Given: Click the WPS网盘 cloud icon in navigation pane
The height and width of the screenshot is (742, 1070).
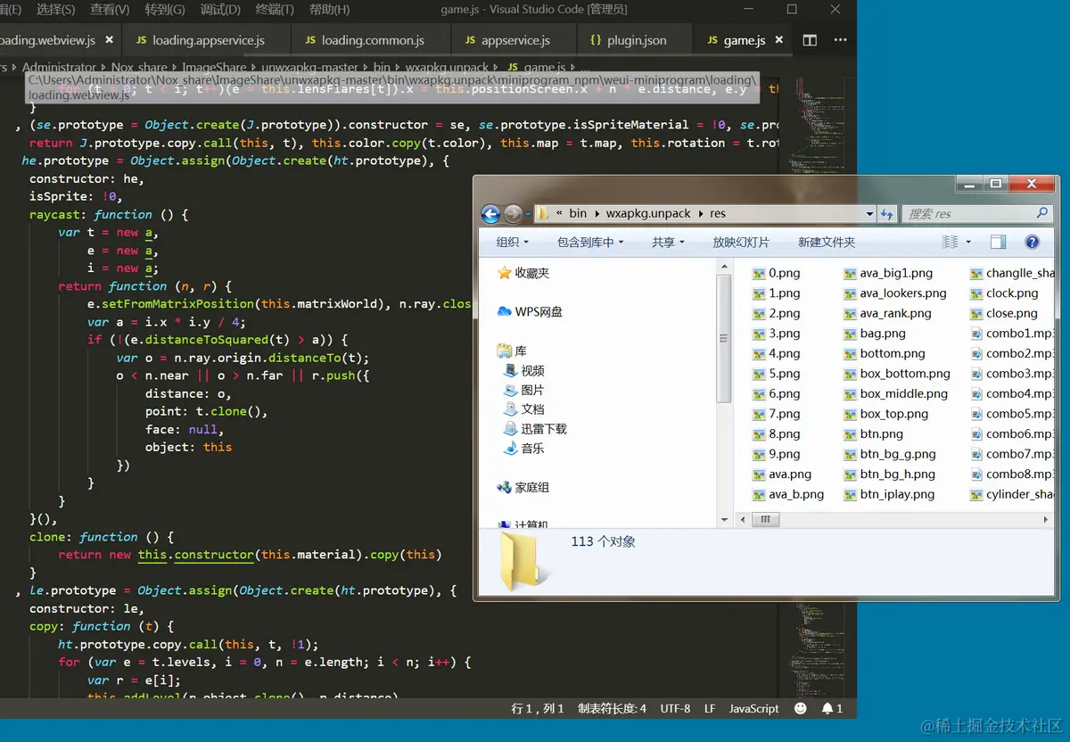Looking at the screenshot, I should click(x=505, y=312).
